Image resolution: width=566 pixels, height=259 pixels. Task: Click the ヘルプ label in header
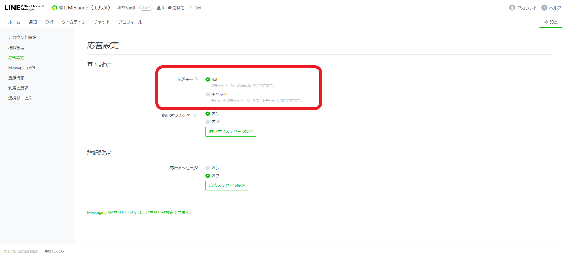coord(555,8)
